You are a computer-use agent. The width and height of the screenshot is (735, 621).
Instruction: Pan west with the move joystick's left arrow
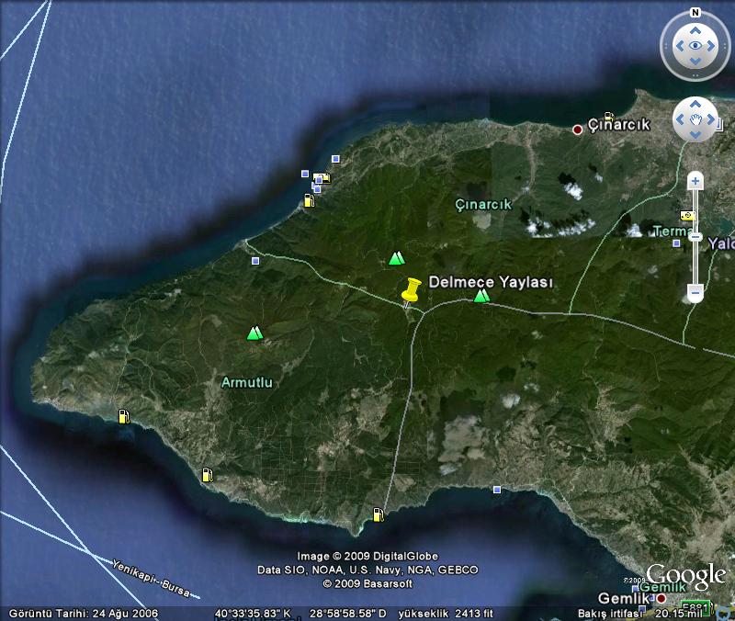[x=680, y=119]
